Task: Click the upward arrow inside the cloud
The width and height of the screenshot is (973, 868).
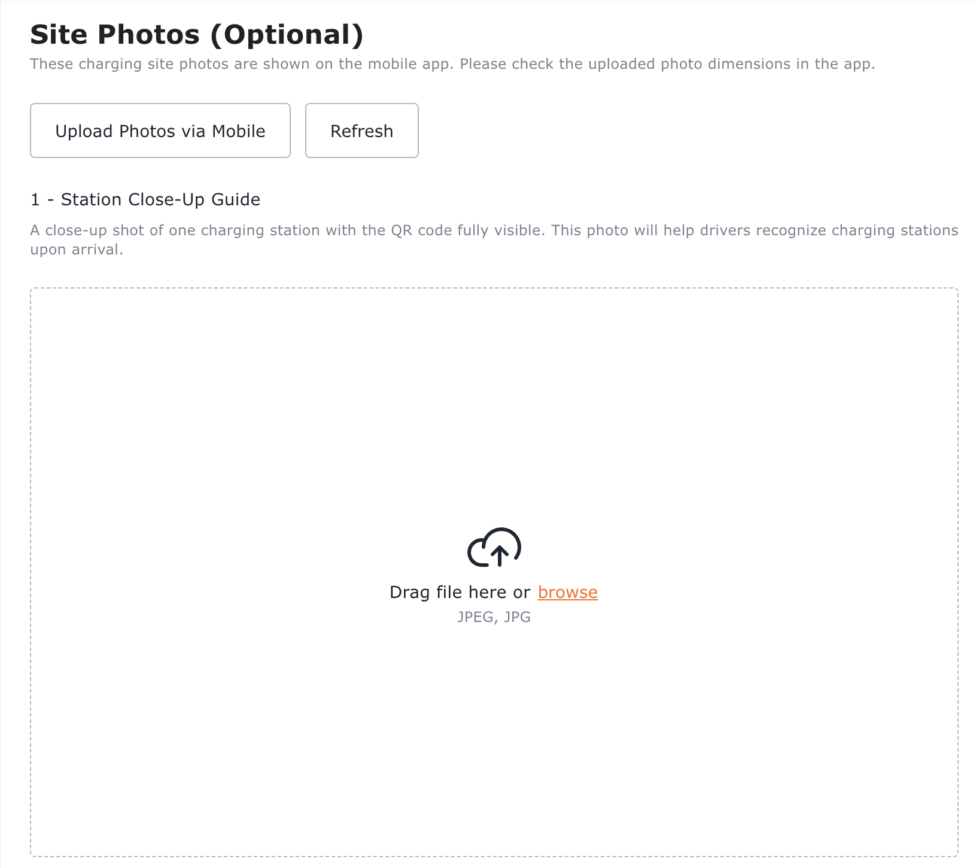Action: pos(500,555)
